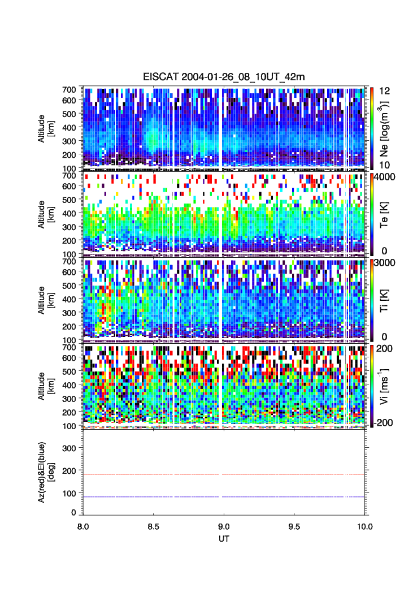
Task: Click the 8.5 tick label on UT axis
Action: 154,526
